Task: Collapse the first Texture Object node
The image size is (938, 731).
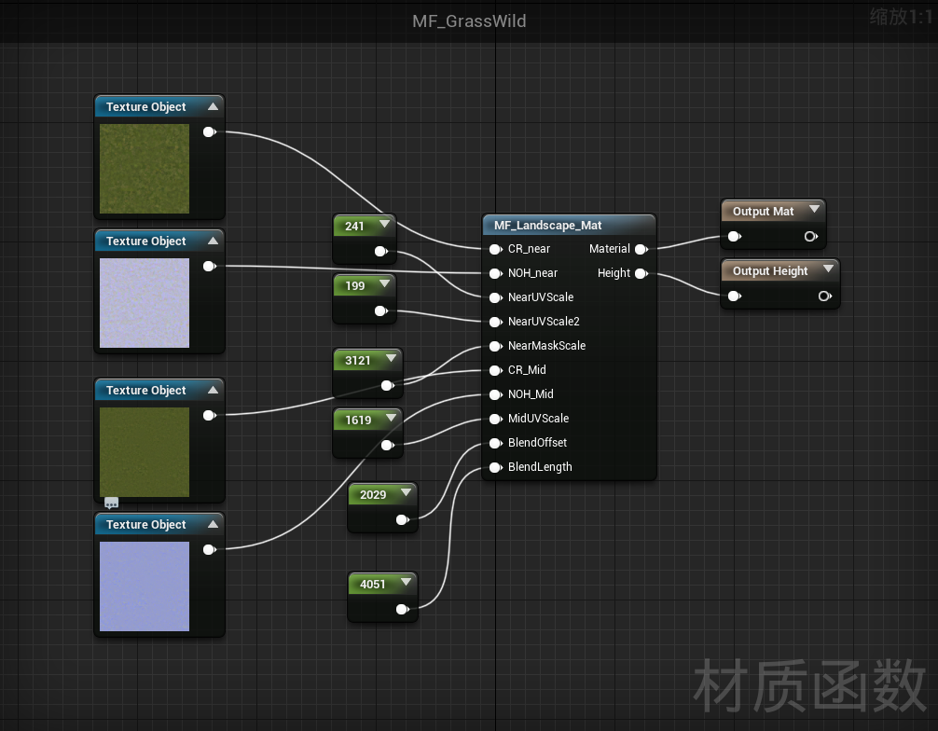Action: tap(213, 107)
